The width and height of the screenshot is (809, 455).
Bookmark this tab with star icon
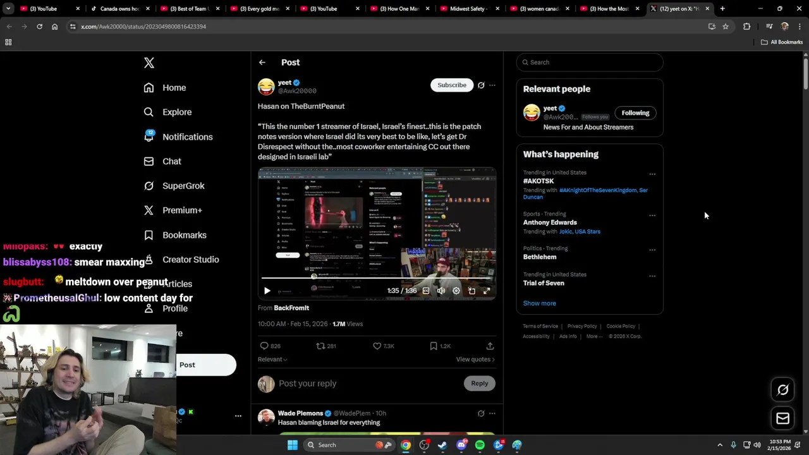pos(726,27)
